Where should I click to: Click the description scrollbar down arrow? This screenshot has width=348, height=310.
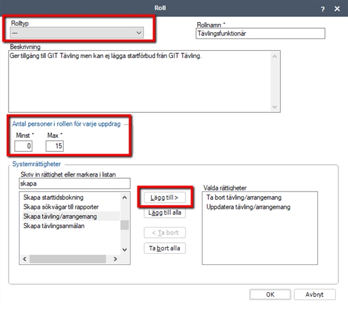point(275,107)
